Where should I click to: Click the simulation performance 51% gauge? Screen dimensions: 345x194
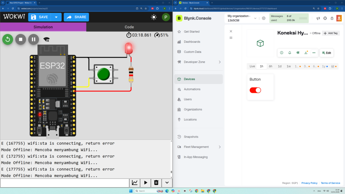point(161,35)
